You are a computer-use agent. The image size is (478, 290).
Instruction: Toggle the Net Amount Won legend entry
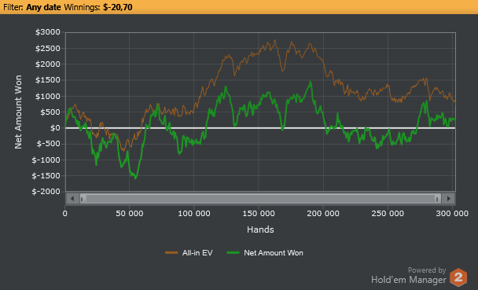[265, 253]
